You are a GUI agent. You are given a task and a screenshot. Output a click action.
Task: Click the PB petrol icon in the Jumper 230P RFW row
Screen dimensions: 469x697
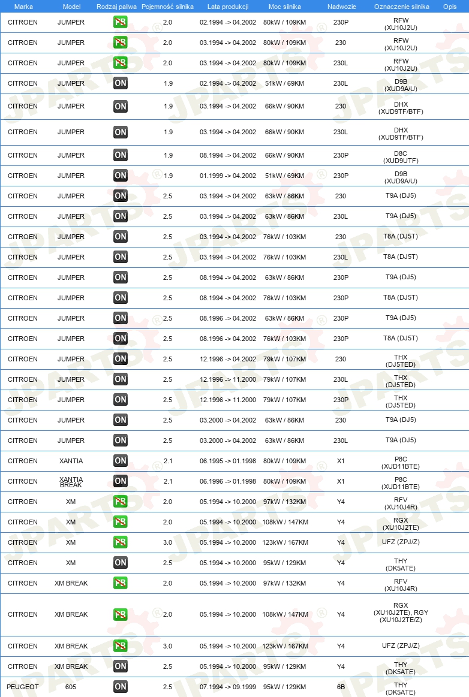pyautogui.click(x=120, y=22)
